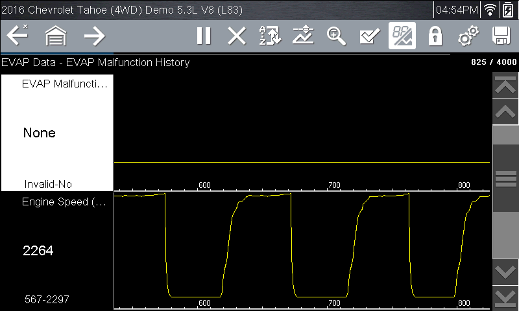Tap the back arrow icon
This screenshot has width=519, height=311.
coord(18,36)
